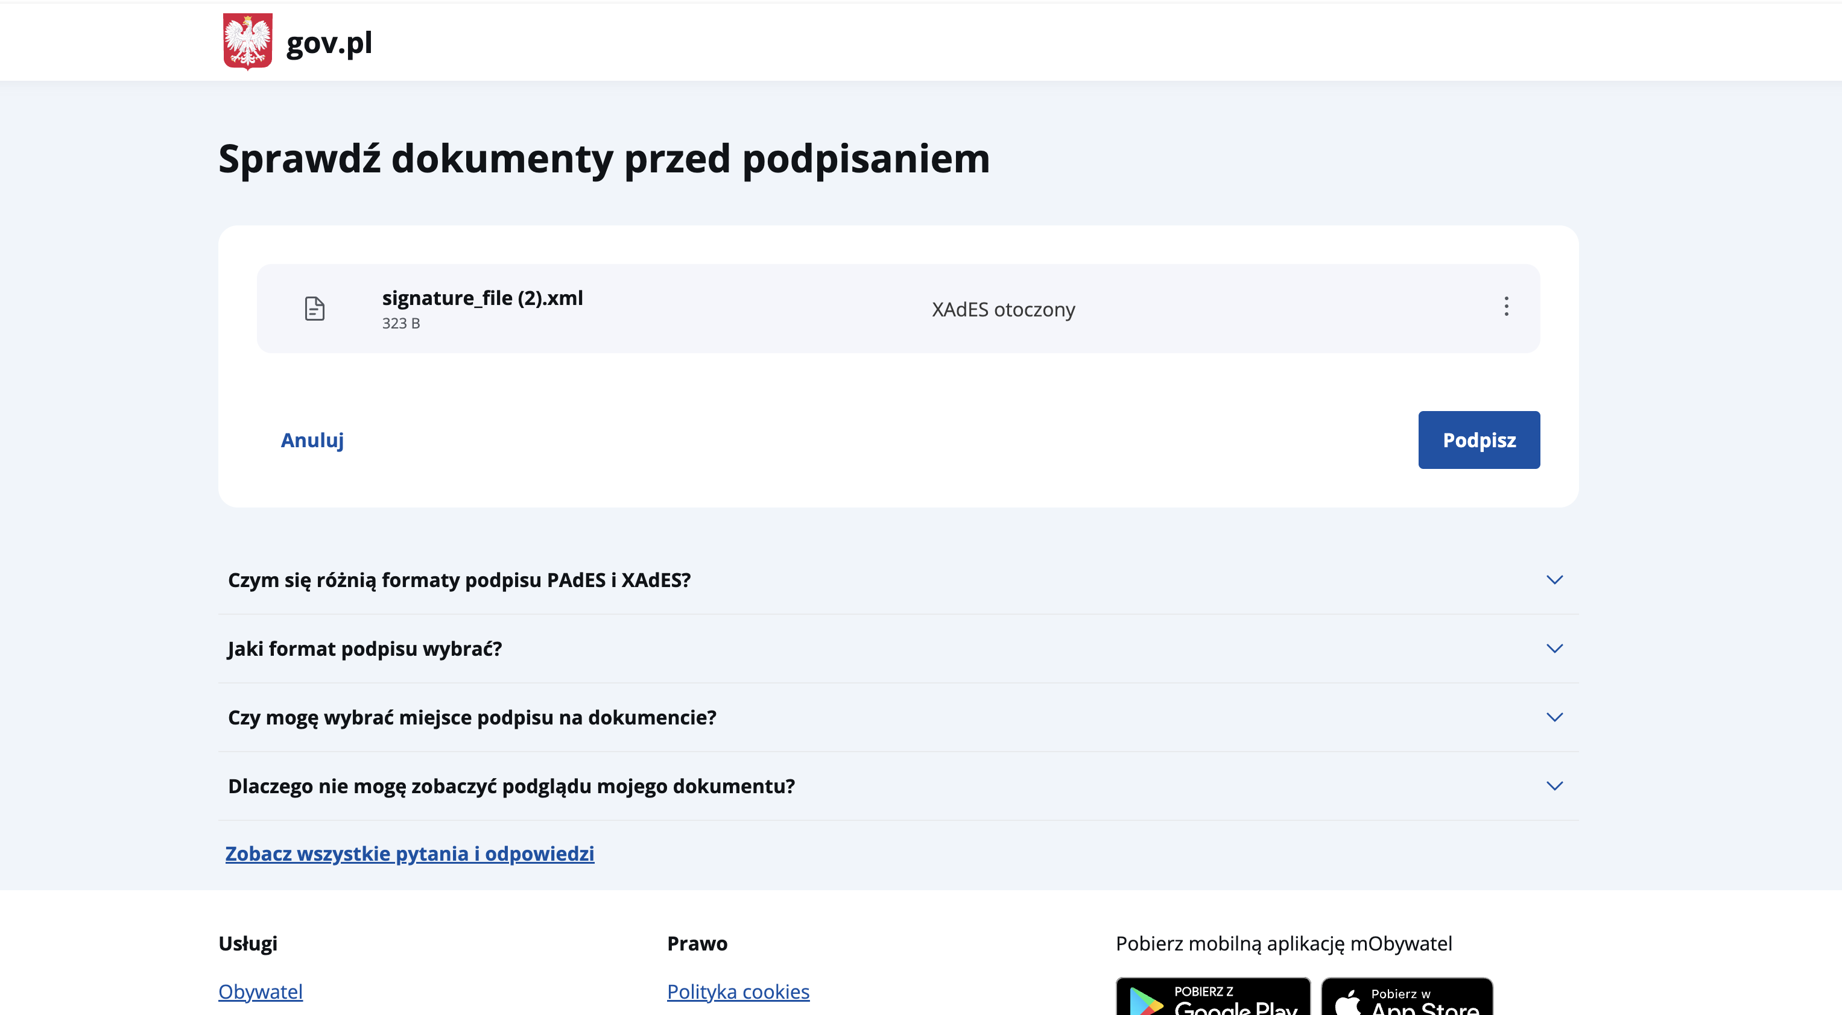Open 'Czym się różnią formaty podpisu' question
The height and width of the screenshot is (1015, 1842).
point(459,580)
